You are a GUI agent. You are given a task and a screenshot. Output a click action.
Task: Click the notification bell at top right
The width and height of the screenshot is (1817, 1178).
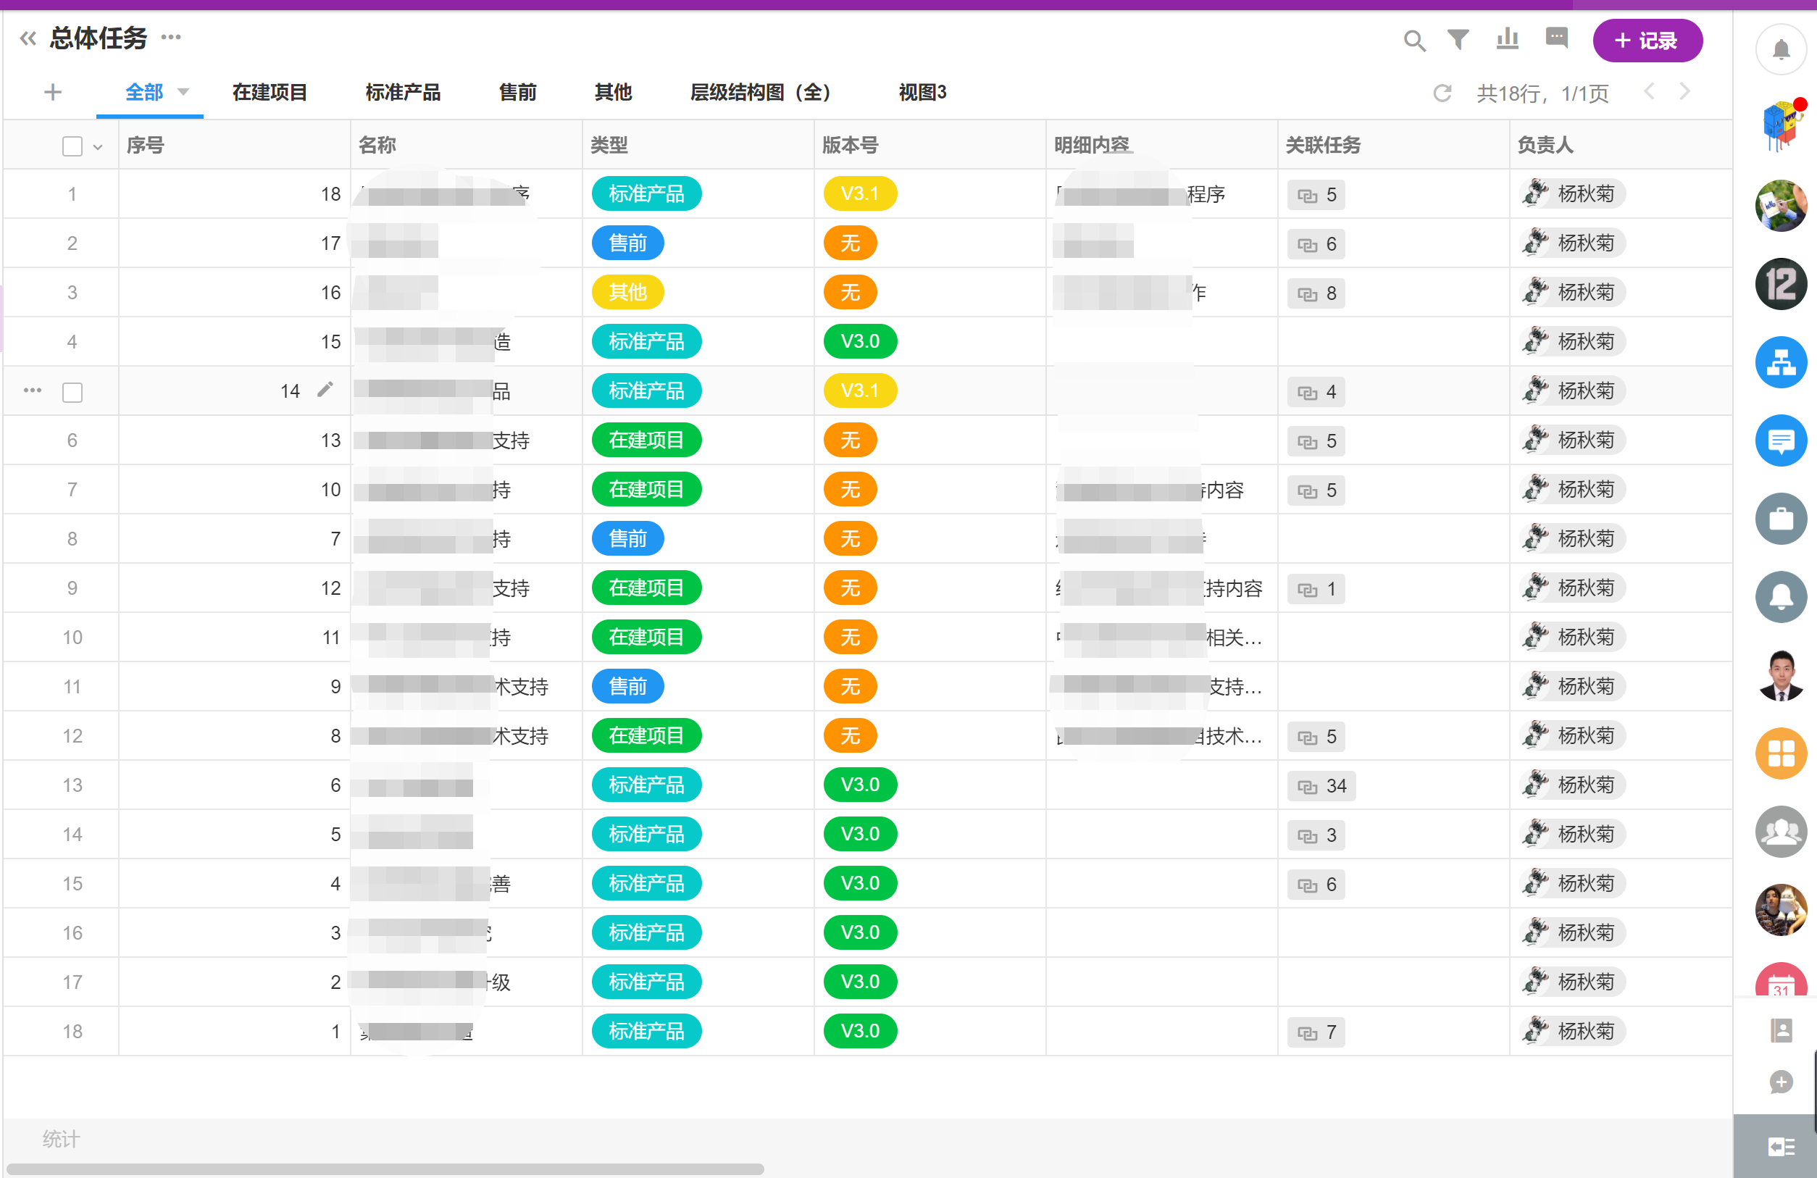click(1780, 51)
